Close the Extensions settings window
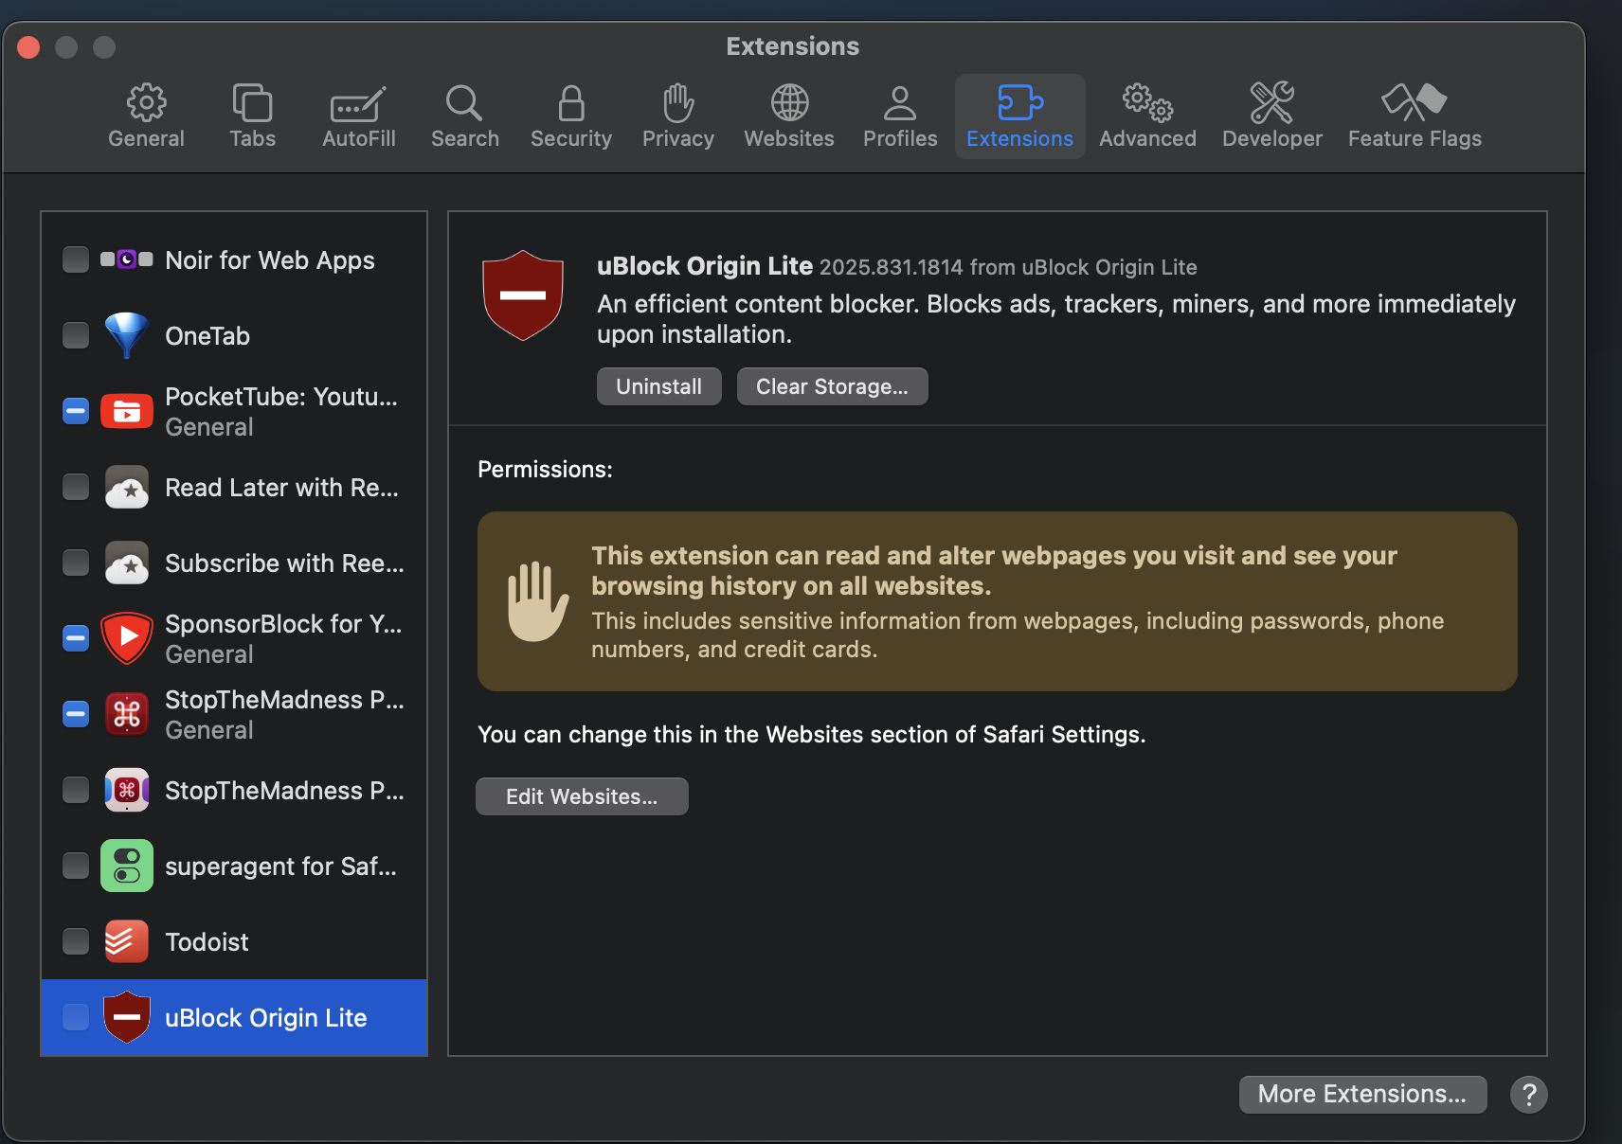This screenshot has height=1144, width=1622. point(28,46)
